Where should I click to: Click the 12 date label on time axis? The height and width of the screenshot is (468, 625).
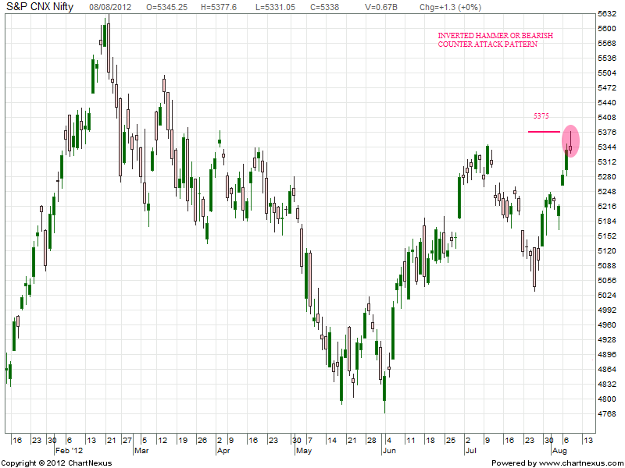tap(162, 440)
